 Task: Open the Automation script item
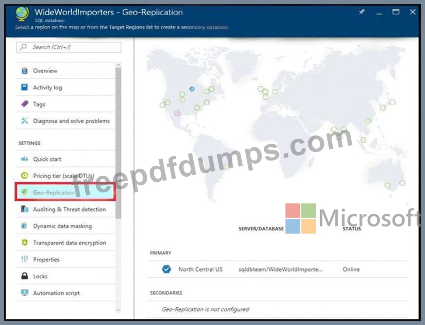pyautogui.click(x=66, y=293)
